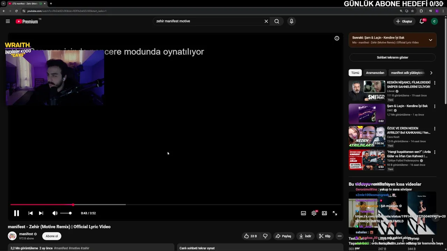The width and height of the screenshot is (447, 251).
Task: Open options menu for ÖZGE VE EREN video
Action: coord(435,129)
